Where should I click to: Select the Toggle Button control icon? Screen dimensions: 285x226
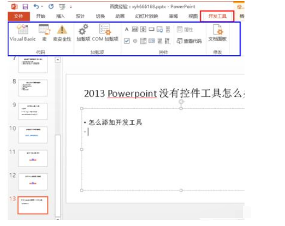point(160,41)
